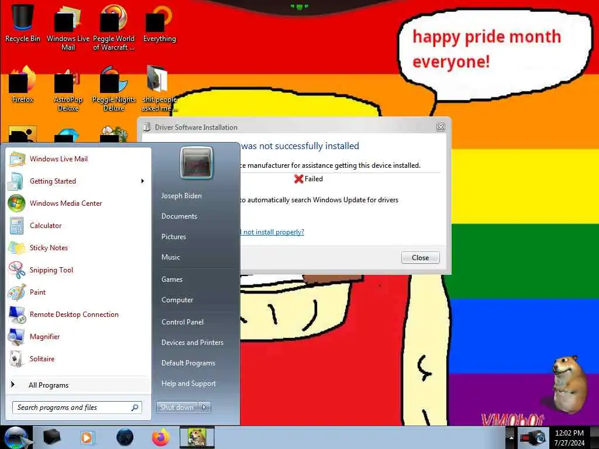Image resolution: width=599 pixels, height=449 pixels.
Task: Open Control Panel from Start menu
Action: tap(183, 322)
